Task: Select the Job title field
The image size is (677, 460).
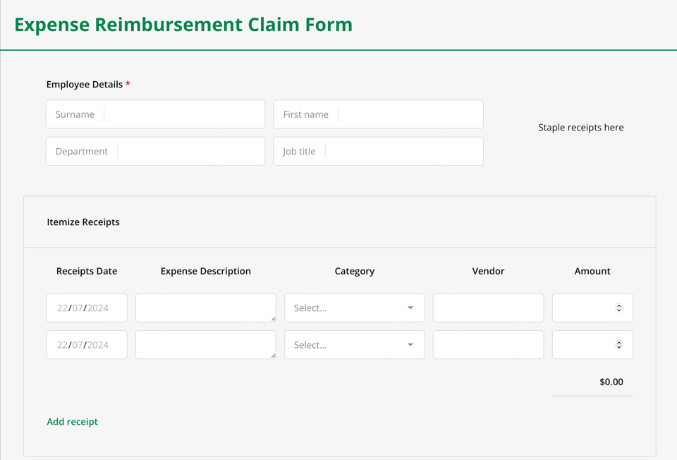Action: pos(403,151)
